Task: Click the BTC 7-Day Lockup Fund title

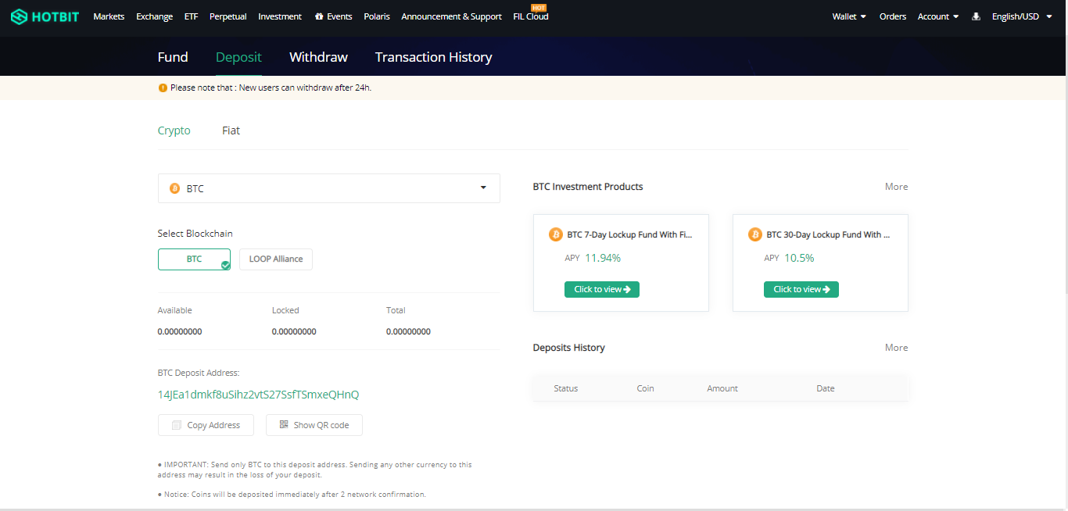Action: pos(629,234)
